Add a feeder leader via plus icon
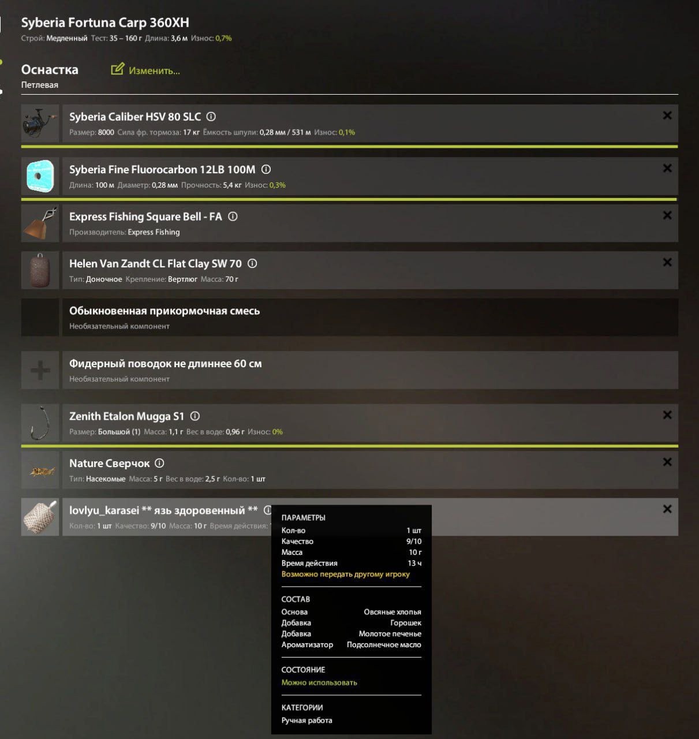This screenshot has width=699, height=739. [40, 370]
